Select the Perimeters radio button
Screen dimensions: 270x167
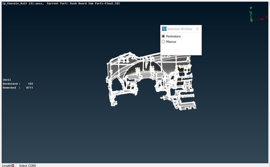(x=163, y=36)
